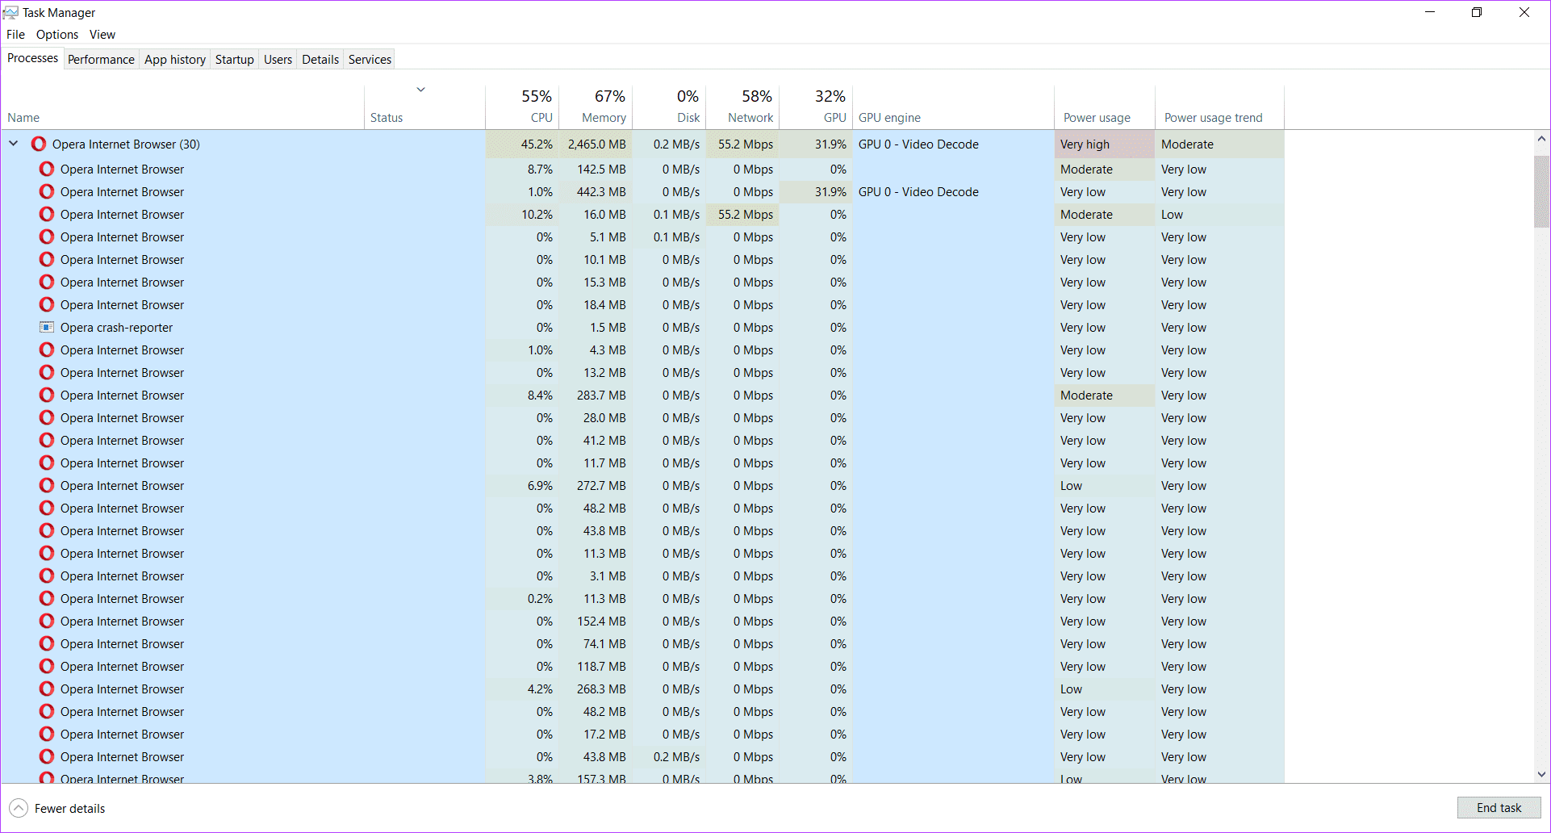The height and width of the screenshot is (833, 1551).
Task: Click the Opera icon on the 4.3 MB row
Action: click(47, 350)
